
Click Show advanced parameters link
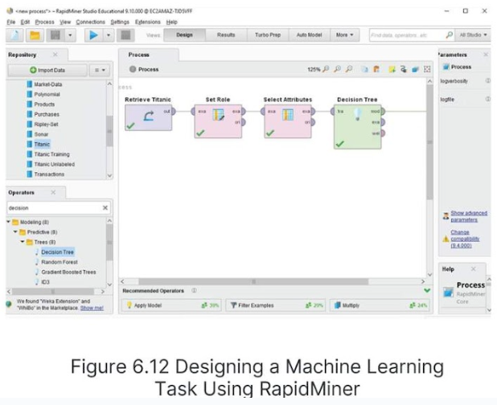click(x=469, y=216)
